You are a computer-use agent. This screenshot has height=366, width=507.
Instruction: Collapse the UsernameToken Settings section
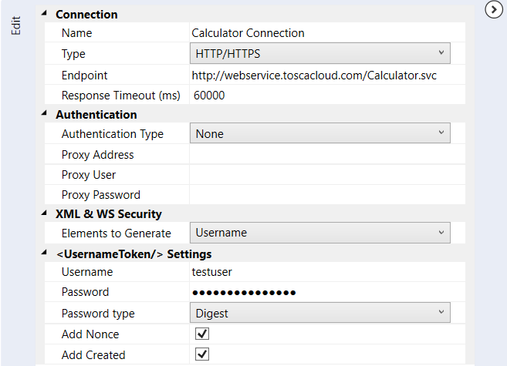point(43,254)
